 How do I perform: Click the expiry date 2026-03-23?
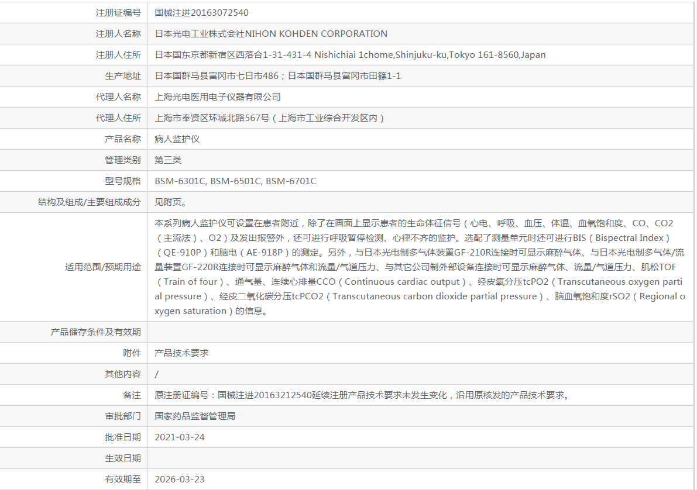[180, 479]
